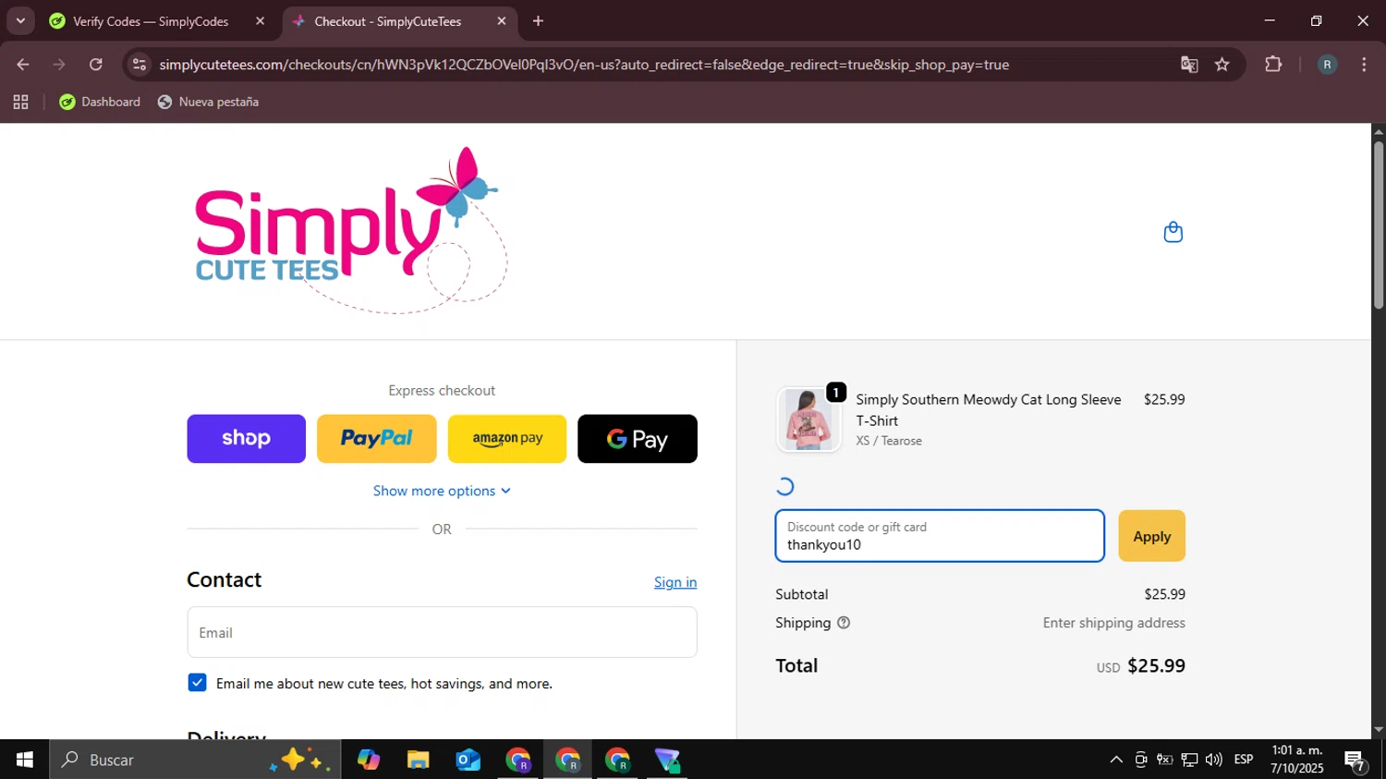The image size is (1386, 779).
Task: Go back to previous page
Action: click(x=23, y=65)
